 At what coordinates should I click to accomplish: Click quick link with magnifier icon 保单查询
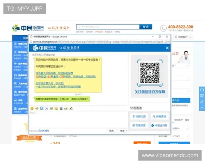160,116
